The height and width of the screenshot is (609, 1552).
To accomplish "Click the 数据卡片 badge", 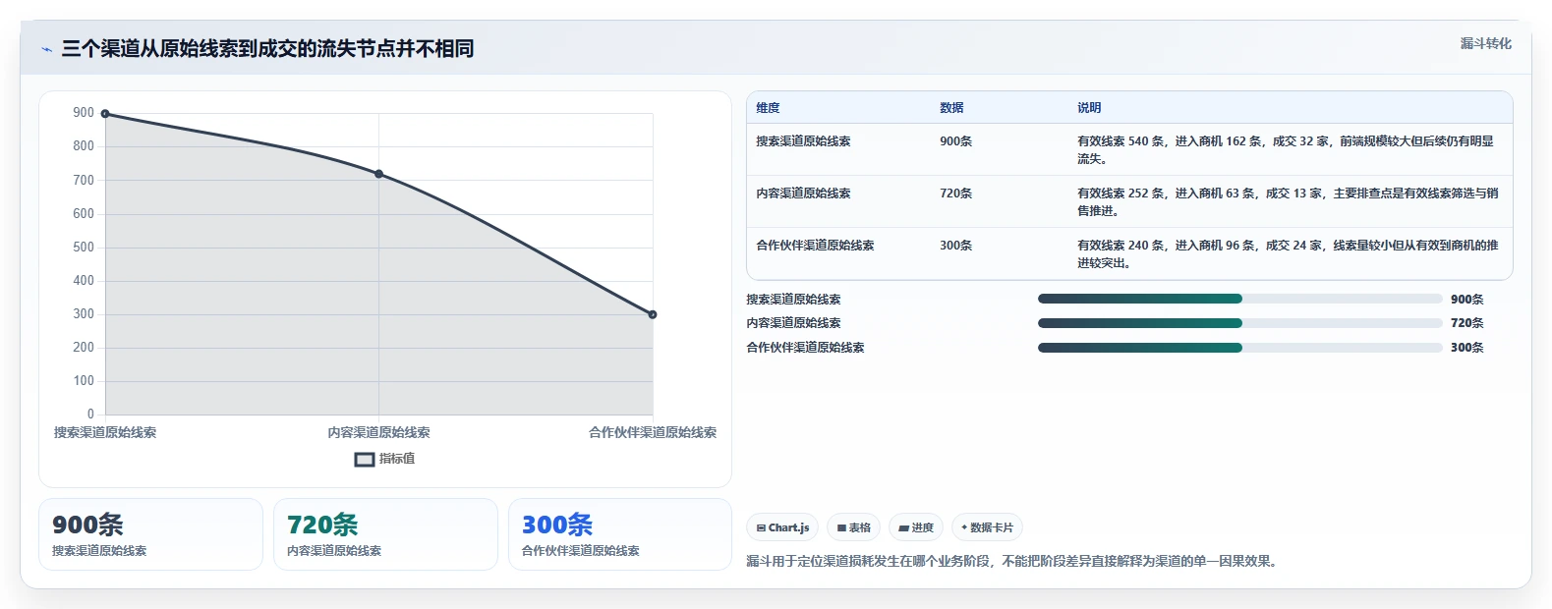I will tap(987, 527).
